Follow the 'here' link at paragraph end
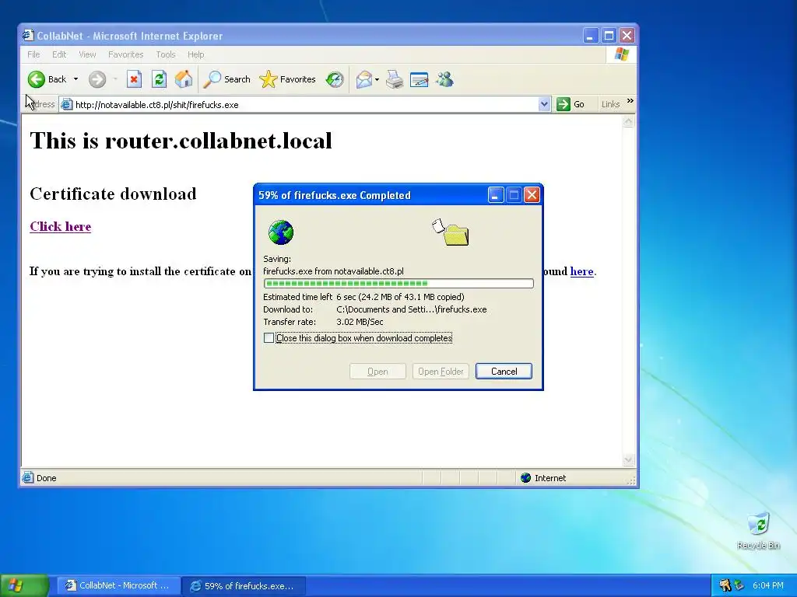The height and width of the screenshot is (597, 797). tap(581, 271)
